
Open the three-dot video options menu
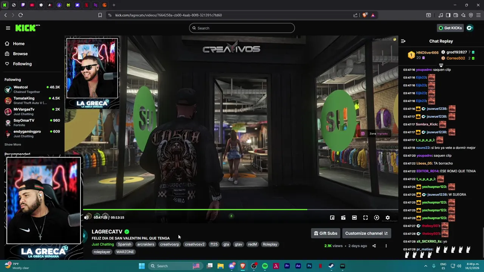click(386, 246)
